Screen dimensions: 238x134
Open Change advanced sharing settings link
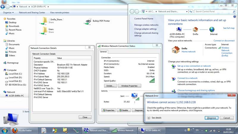click(x=146, y=34)
